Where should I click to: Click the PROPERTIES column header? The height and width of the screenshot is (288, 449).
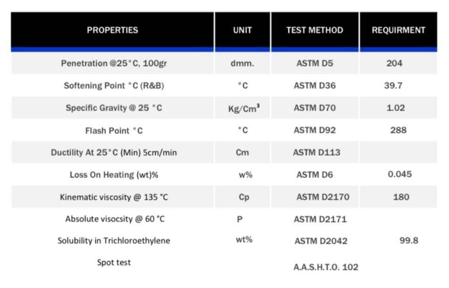point(112,30)
